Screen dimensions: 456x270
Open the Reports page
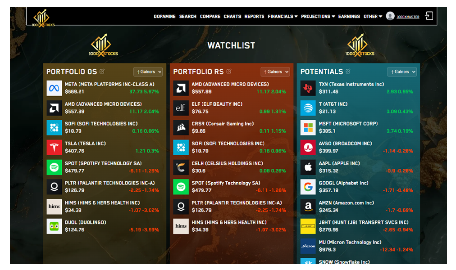[x=254, y=17]
